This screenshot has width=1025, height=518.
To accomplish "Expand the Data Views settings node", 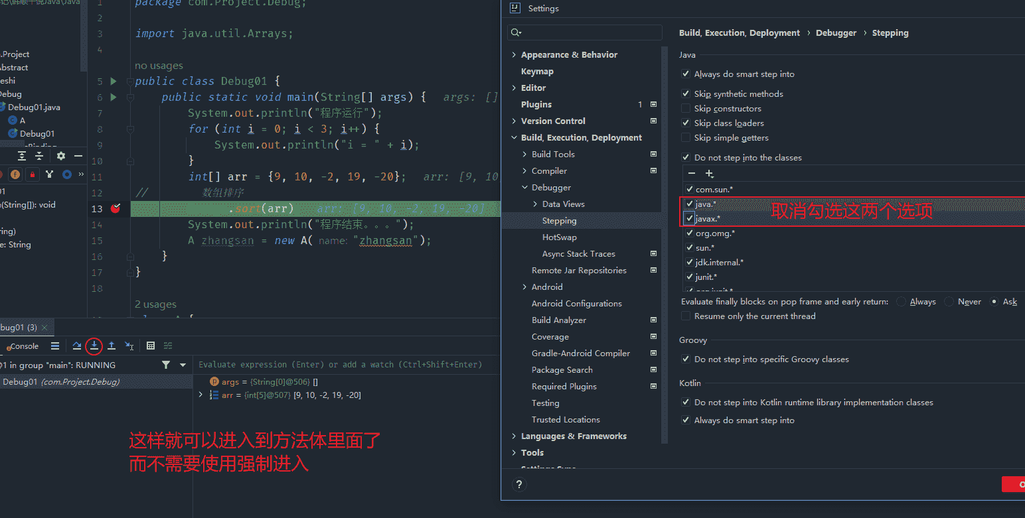I will [535, 204].
